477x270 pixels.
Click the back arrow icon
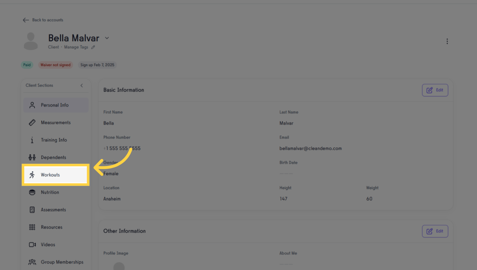click(x=26, y=20)
